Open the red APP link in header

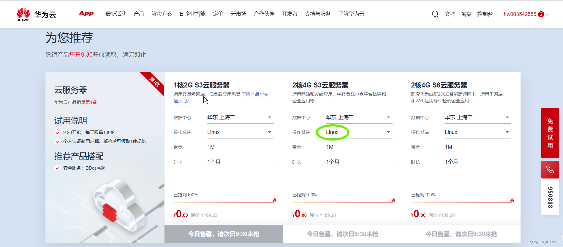click(86, 14)
